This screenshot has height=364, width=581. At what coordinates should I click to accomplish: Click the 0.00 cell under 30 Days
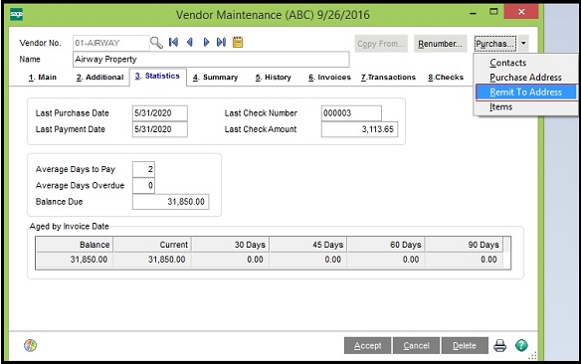(x=231, y=260)
